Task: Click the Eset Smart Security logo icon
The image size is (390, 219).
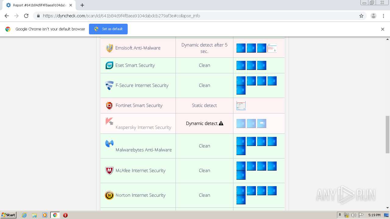Action: coord(109,65)
